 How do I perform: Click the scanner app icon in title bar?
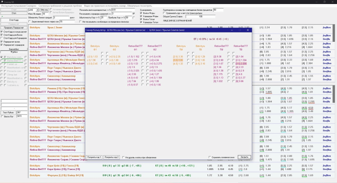(x=2, y=1)
